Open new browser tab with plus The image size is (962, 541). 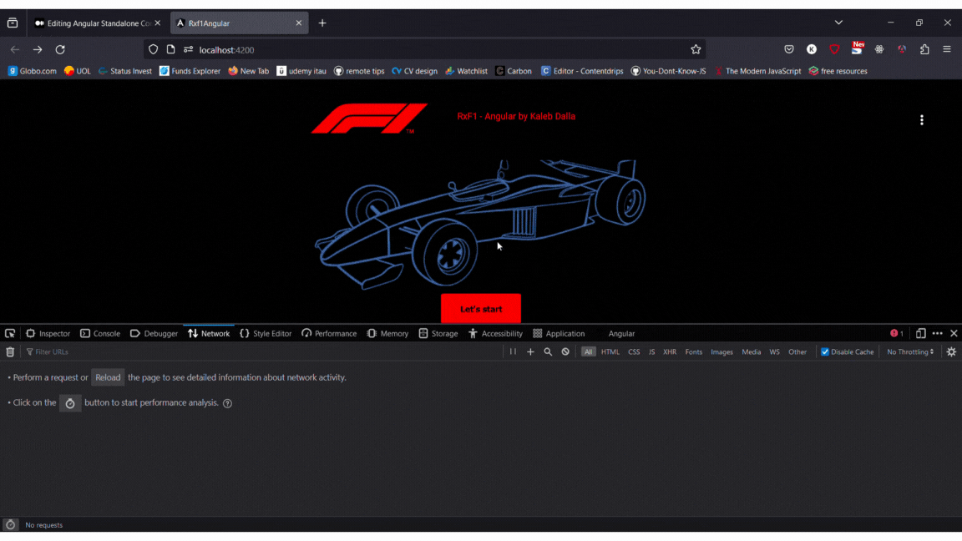[322, 23]
